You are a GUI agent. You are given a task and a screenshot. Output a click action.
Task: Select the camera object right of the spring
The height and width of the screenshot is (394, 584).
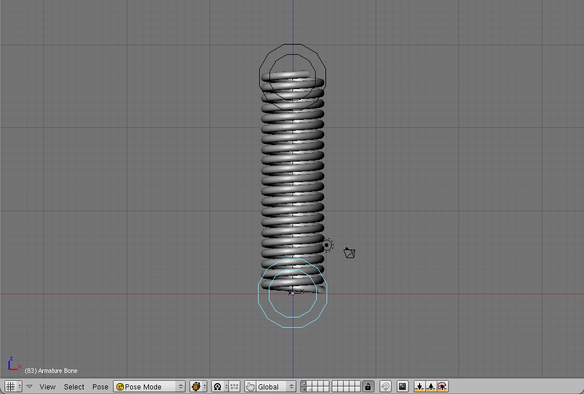click(x=349, y=253)
